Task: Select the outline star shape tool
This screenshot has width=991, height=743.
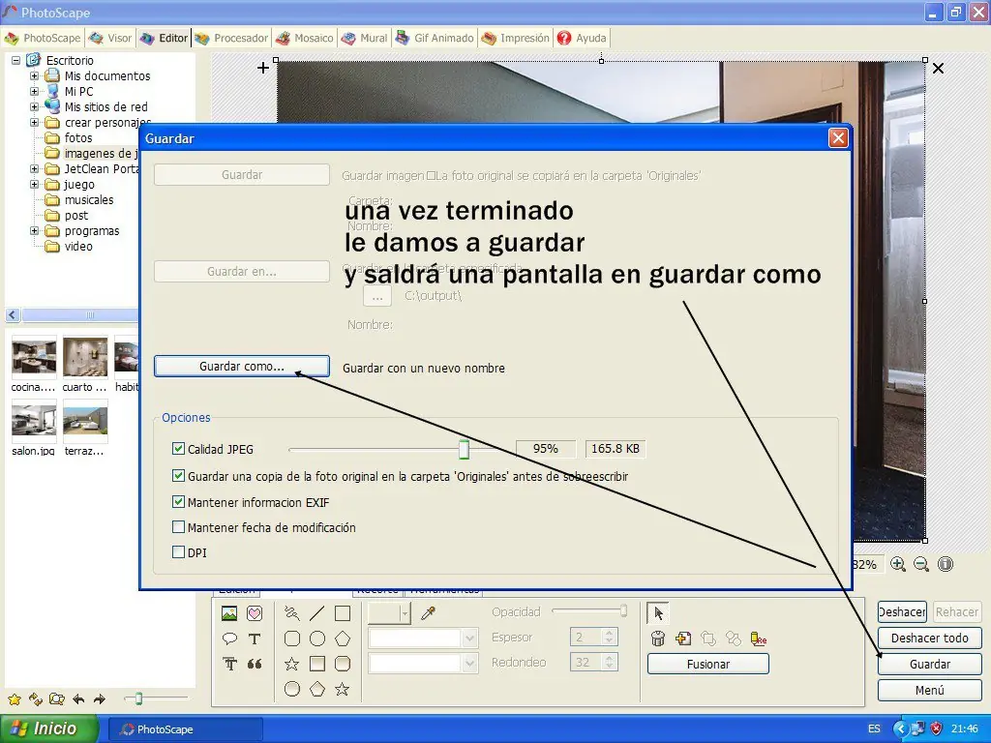Action: pos(291,664)
